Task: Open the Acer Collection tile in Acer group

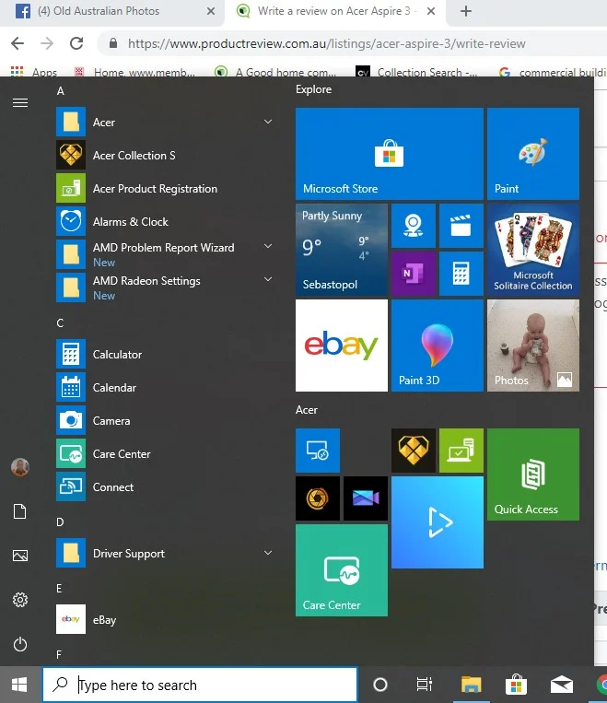Action: [413, 451]
